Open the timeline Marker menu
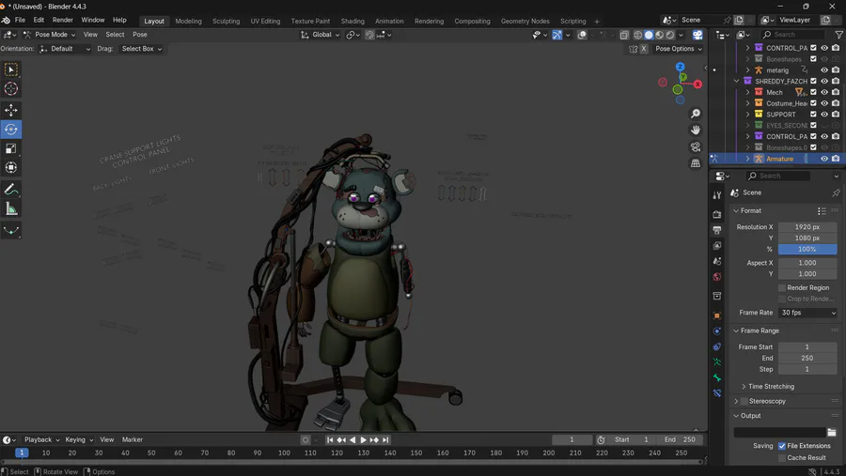 tap(133, 440)
